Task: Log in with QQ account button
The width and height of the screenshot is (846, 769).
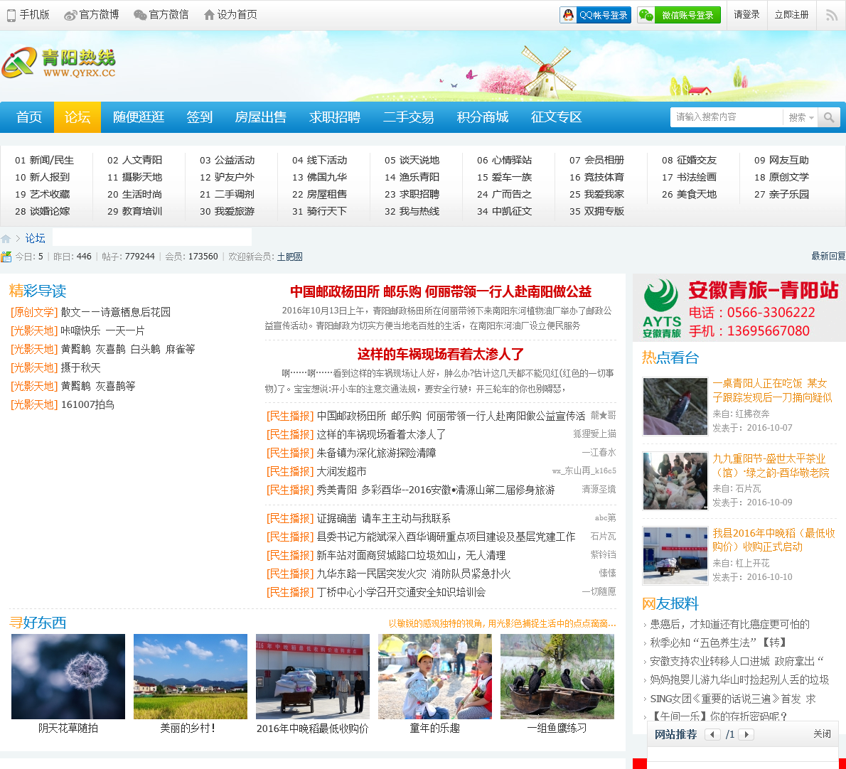Action: (595, 15)
